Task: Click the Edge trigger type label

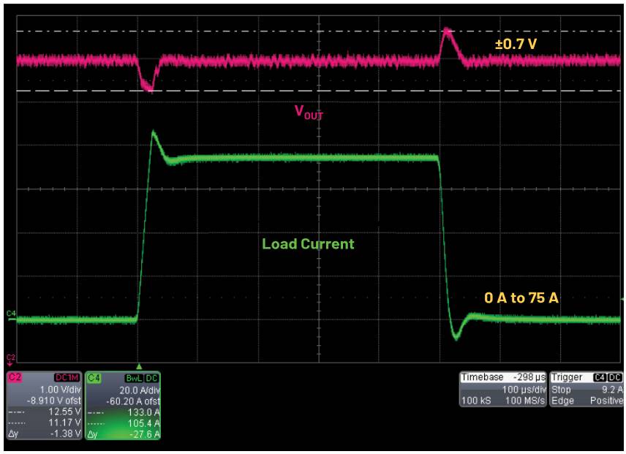Action: [562, 400]
